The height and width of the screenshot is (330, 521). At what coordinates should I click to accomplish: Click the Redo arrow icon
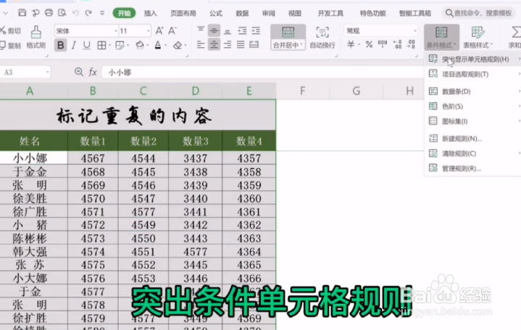[x=88, y=13]
